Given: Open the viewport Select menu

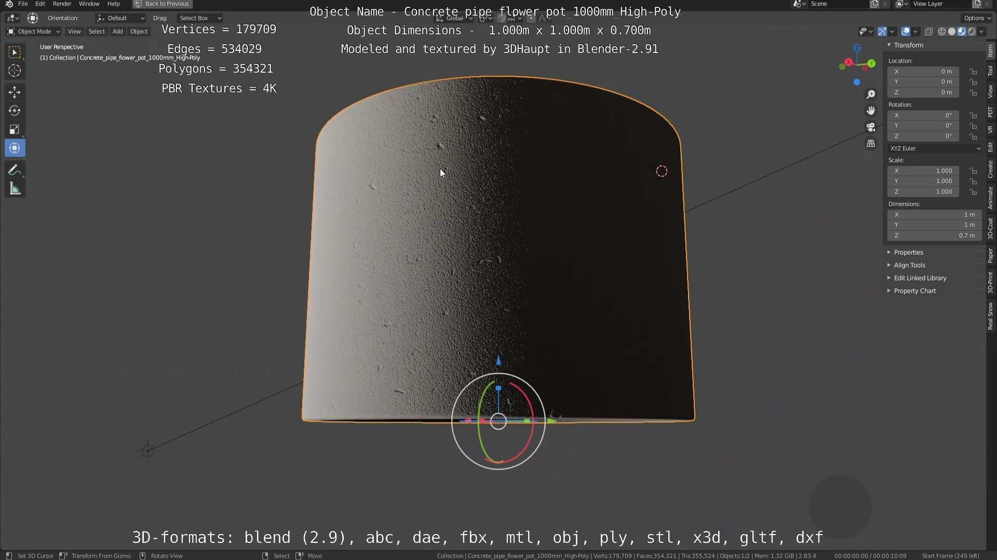Looking at the screenshot, I should (97, 32).
